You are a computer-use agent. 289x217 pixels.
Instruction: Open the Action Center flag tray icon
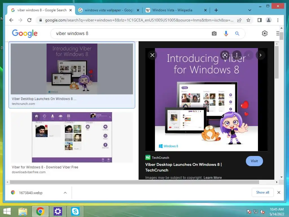[249, 211]
